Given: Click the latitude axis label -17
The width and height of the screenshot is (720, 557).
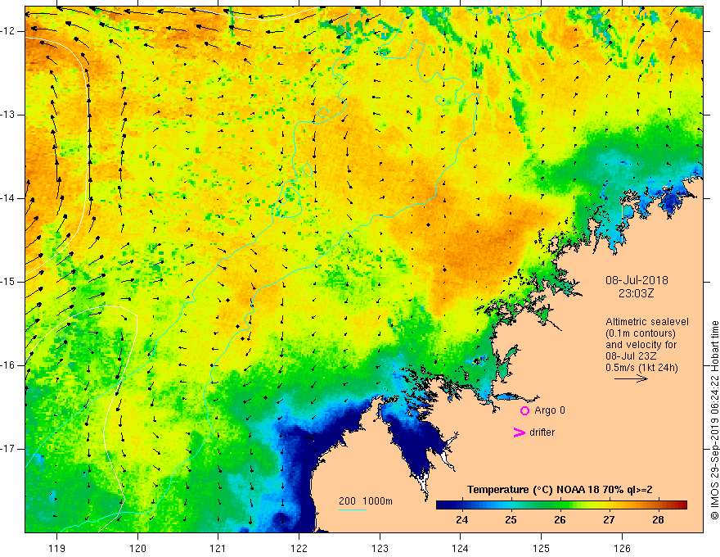Looking at the screenshot, I should tap(8, 449).
